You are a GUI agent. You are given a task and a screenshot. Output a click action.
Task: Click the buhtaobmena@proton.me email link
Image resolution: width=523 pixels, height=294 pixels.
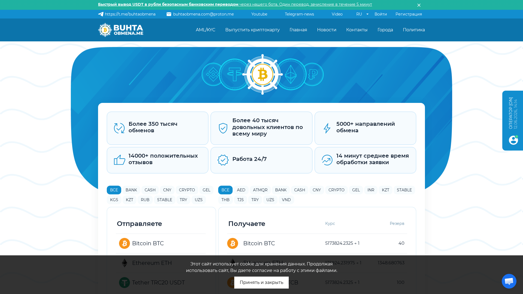pyautogui.click(x=203, y=14)
